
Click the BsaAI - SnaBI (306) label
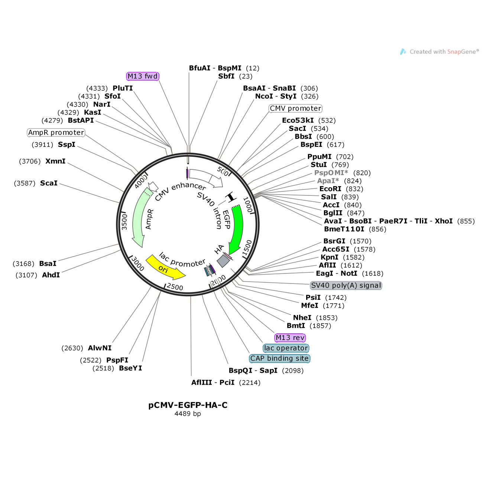(x=281, y=88)
